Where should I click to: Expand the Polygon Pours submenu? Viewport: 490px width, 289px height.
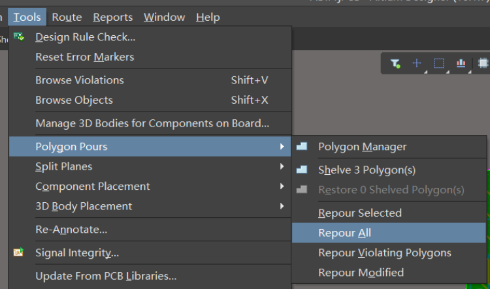pyautogui.click(x=150, y=146)
